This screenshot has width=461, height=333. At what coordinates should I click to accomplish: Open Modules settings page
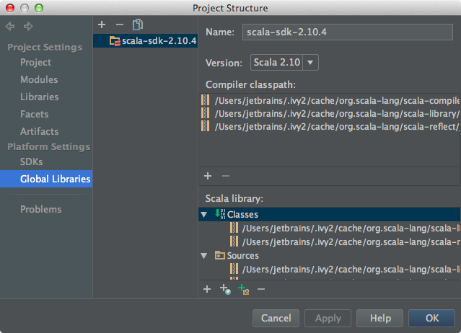pyautogui.click(x=39, y=79)
